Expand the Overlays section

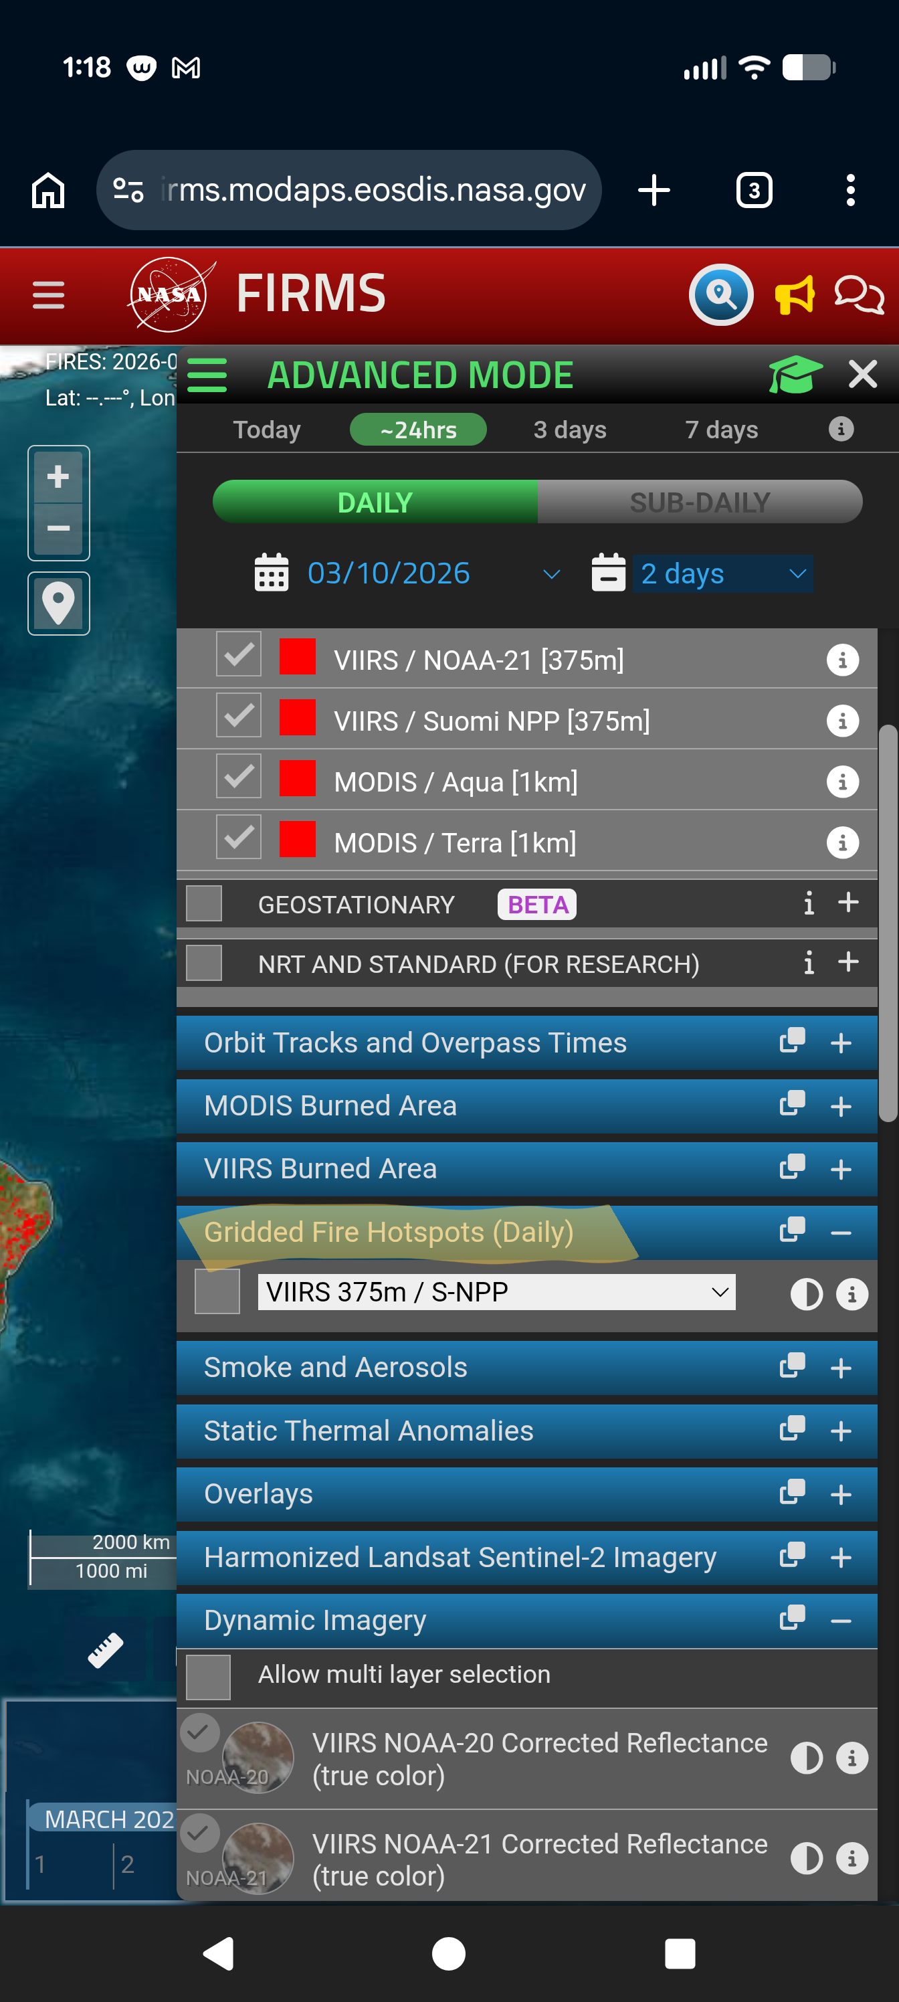pyautogui.click(x=841, y=1495)
